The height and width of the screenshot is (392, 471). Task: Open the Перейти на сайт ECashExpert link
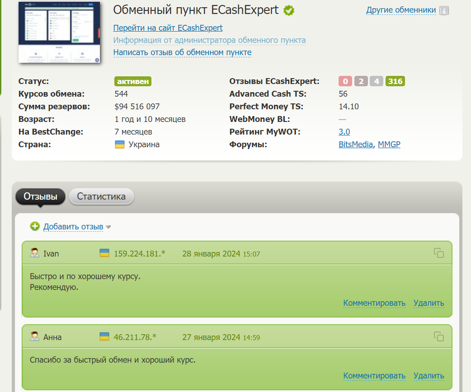168,28
